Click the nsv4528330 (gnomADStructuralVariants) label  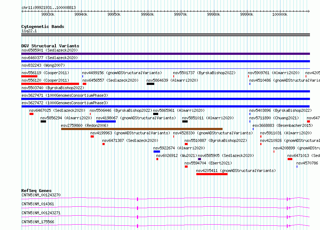pyautogui.click(x=213, y=133)
